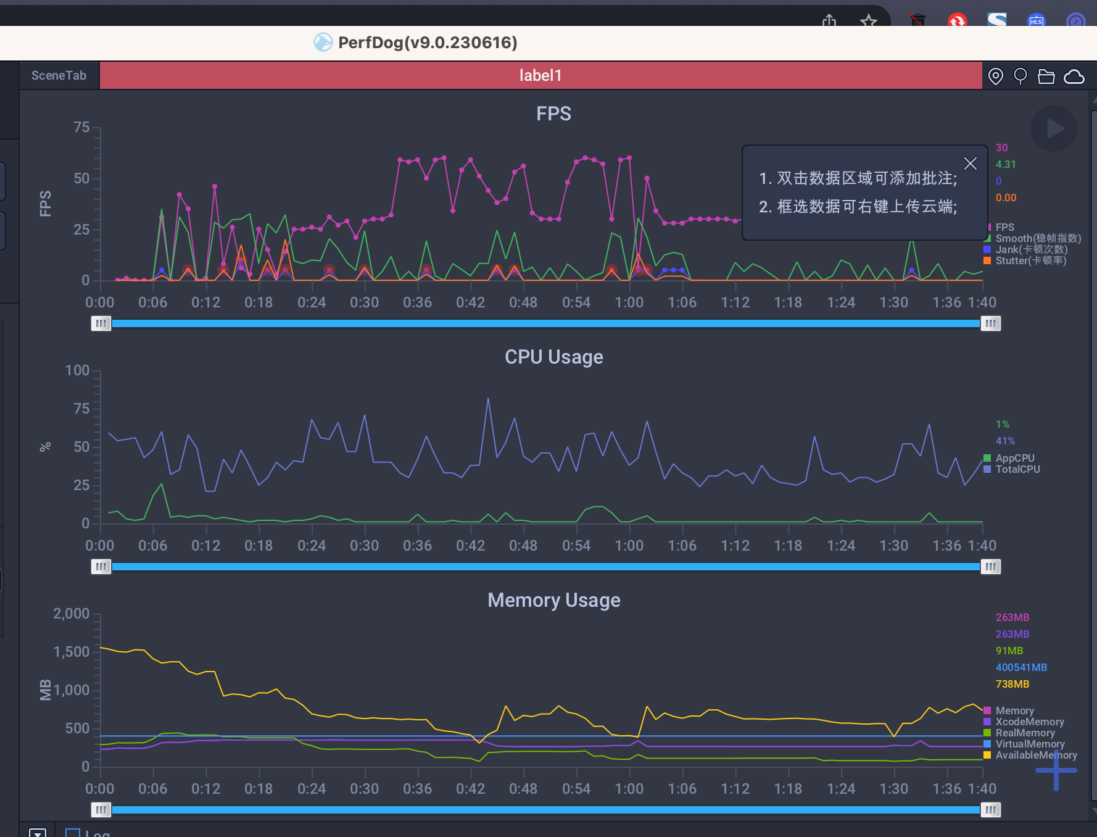The height and width of the screenshot is (837, 1097).
Task: Click the 1:00 tick on FPS time axis
Action: pyautogui.click(x=629, y=302)
